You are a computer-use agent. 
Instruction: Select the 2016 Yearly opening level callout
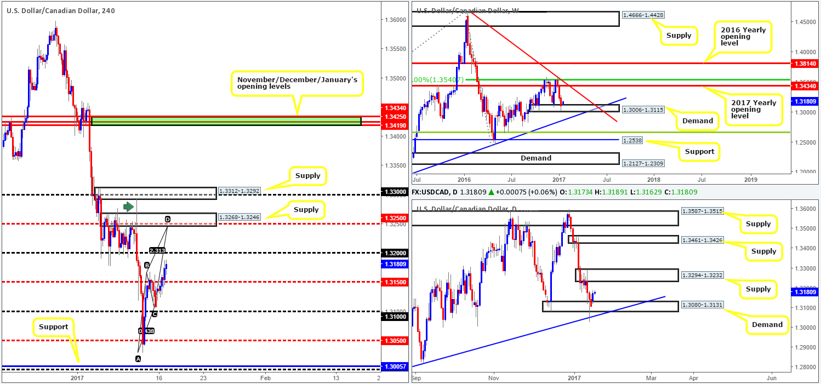742,36
